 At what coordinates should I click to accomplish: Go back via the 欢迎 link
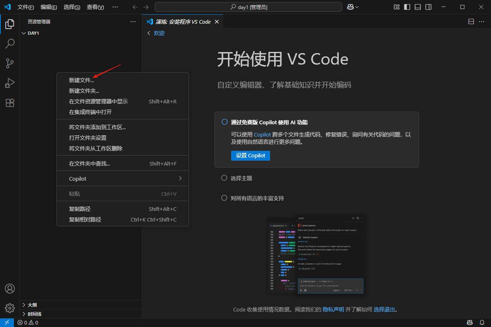pos(159,33)
